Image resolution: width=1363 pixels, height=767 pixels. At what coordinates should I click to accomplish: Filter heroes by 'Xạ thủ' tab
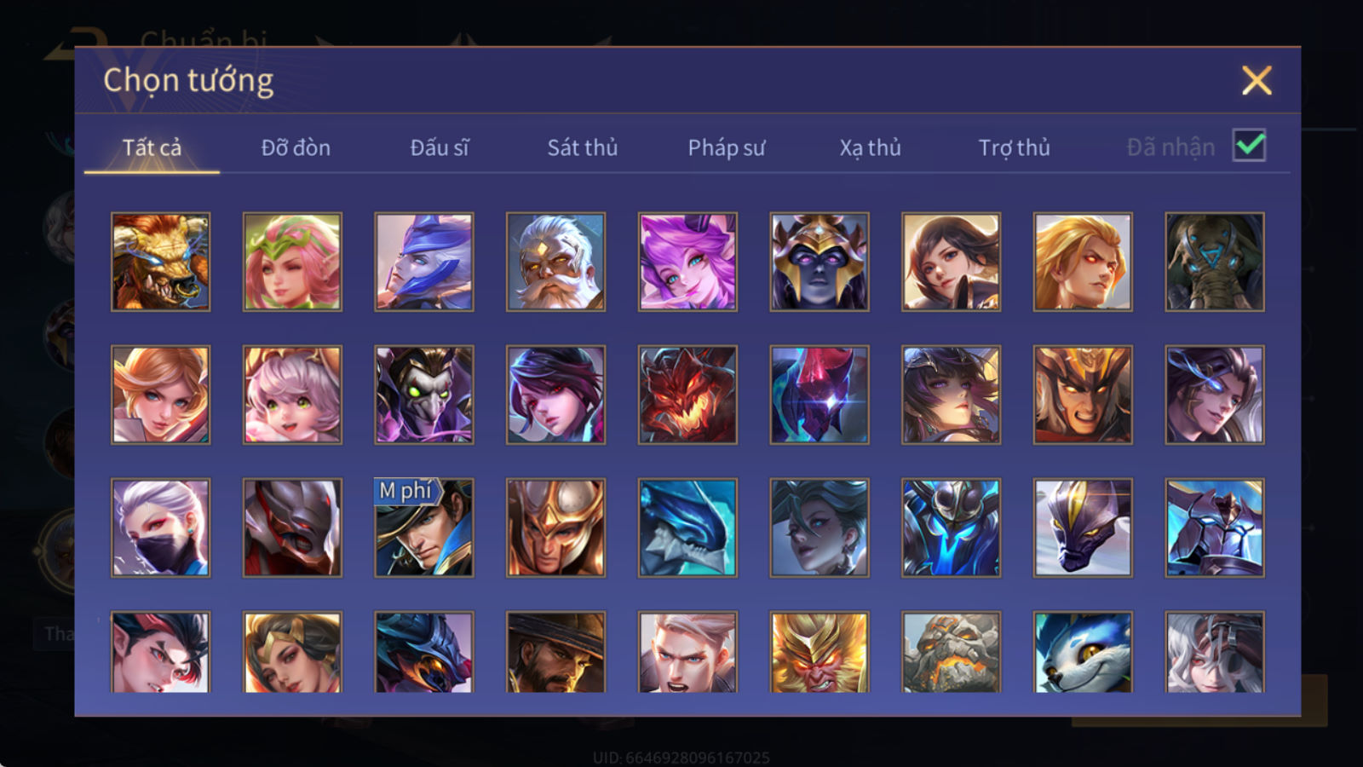point(870,147)
